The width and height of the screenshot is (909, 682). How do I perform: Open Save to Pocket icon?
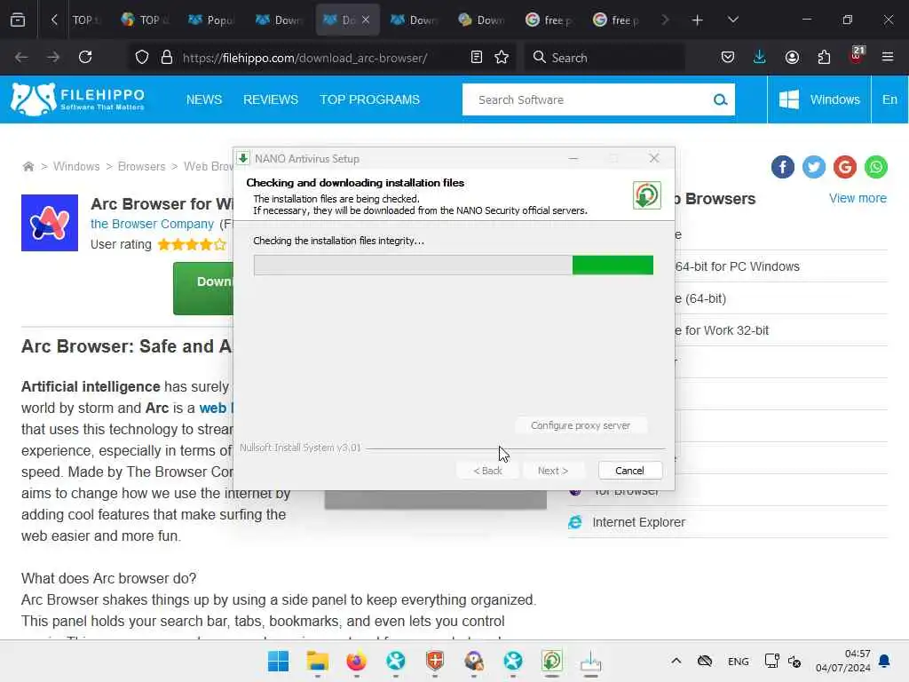click(x=728, y=57)
